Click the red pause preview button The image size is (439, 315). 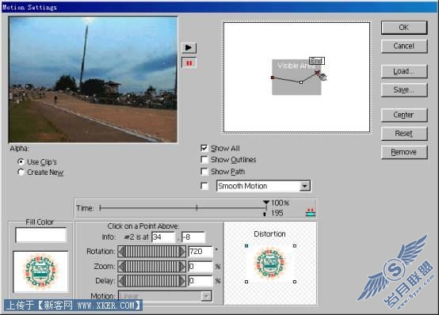[x=189, y=63]
